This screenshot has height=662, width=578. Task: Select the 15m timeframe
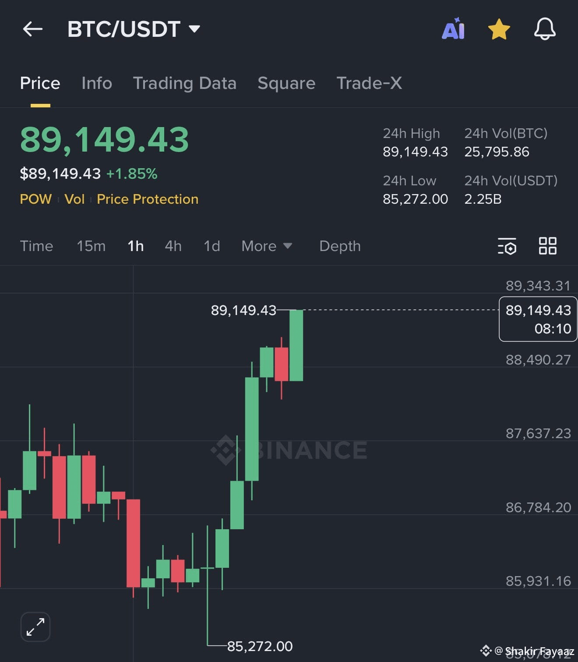[x=91, y=246]
